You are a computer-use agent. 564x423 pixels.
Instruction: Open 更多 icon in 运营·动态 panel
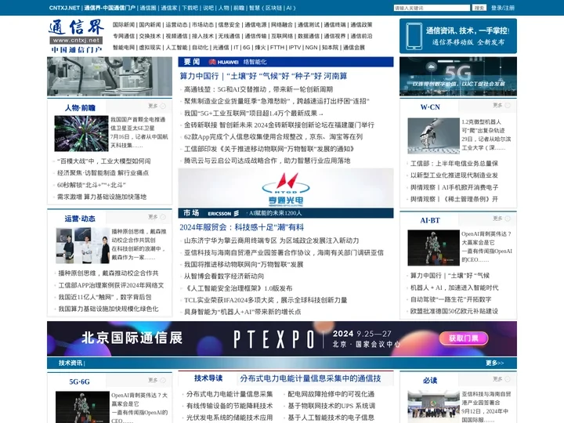click(x=163, y=217)
